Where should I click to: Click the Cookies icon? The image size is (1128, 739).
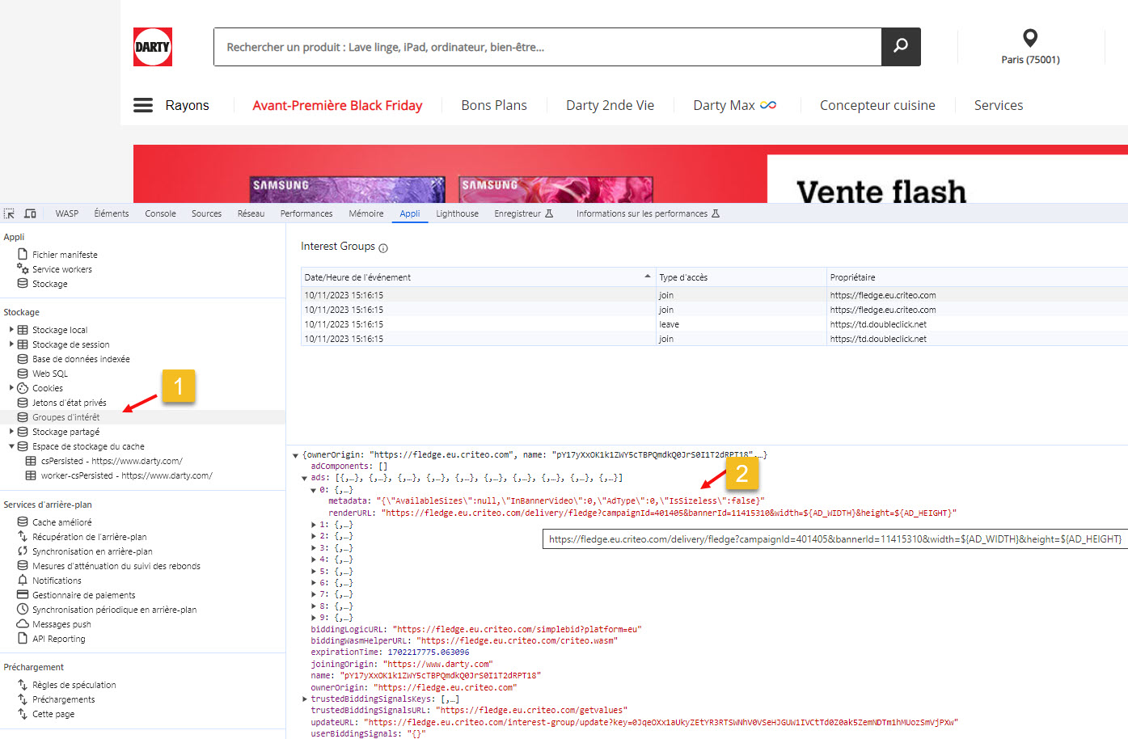click(23, 388)
